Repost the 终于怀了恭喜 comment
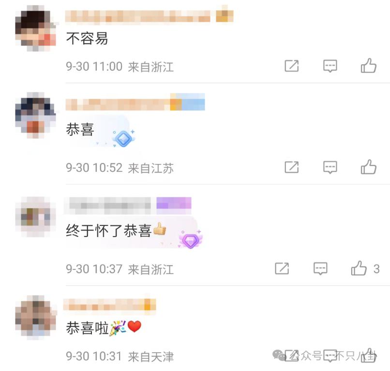The image size is (390, 371). (282, 268)
